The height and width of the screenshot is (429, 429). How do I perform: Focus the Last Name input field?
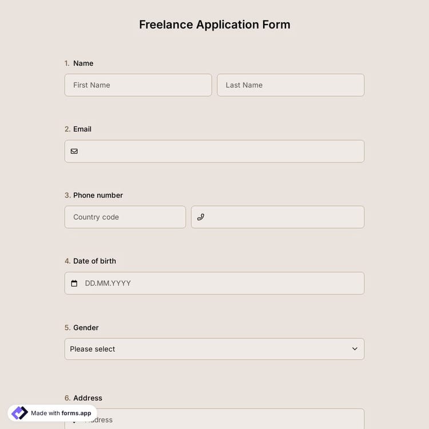pyautogui.click(x=291, y=85)
